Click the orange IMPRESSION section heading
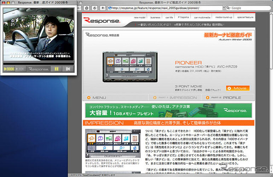This screenshot has width=273, height=177. click(104, 123)
